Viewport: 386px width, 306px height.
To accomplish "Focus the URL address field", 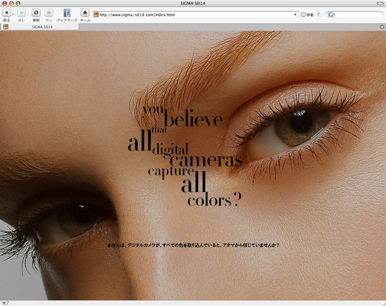I will 196,15.
